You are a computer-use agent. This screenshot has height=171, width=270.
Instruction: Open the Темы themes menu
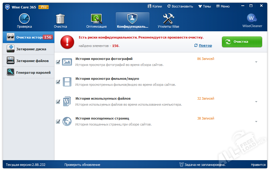(205, 6)
